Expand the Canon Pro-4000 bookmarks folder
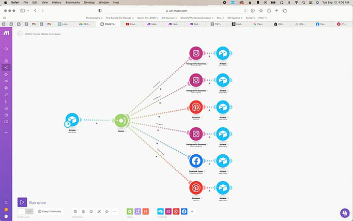 point(147,18)
